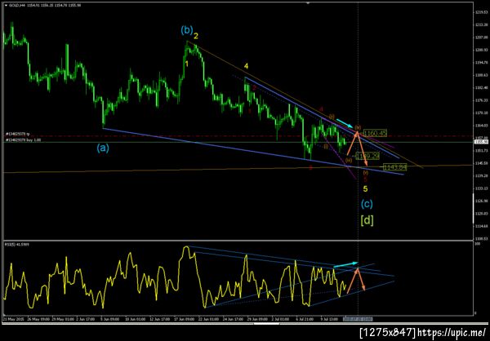Select the #134829379 tp order line label
The height and width of the screenshot is (341, 490).
pyautogui.click(x=17, y=133)
